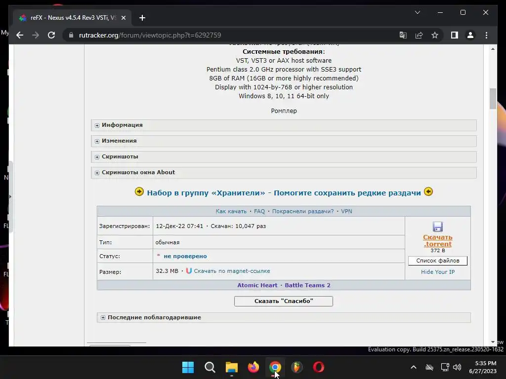Translate this page icon in address bar
Image resolution: width=506 pixels, height=379 pixels.
pos(403,35)
